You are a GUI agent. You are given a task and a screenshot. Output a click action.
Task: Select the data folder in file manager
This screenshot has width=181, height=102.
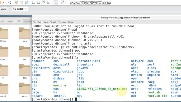click(x=25, y=71)
